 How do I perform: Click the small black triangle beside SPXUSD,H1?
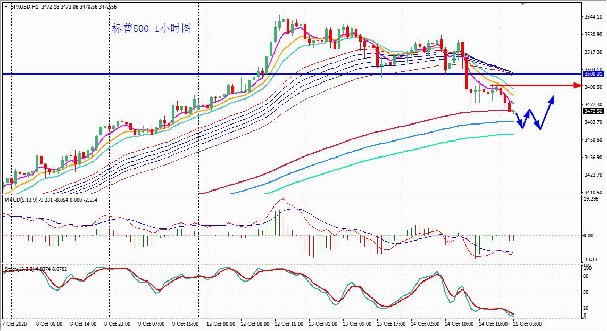point(6,7)
